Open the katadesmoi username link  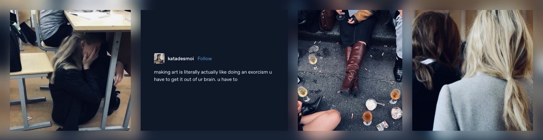click(181, 59)
